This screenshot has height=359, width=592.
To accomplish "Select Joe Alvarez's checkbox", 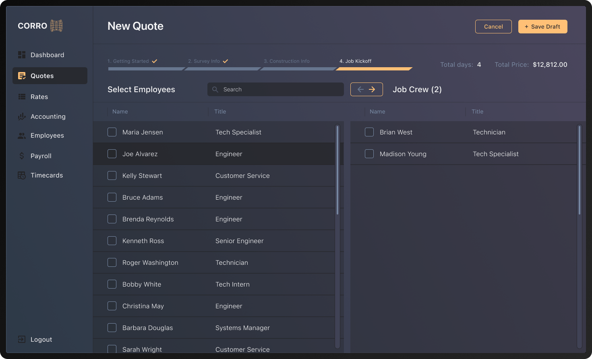I will tap(112, 154).
